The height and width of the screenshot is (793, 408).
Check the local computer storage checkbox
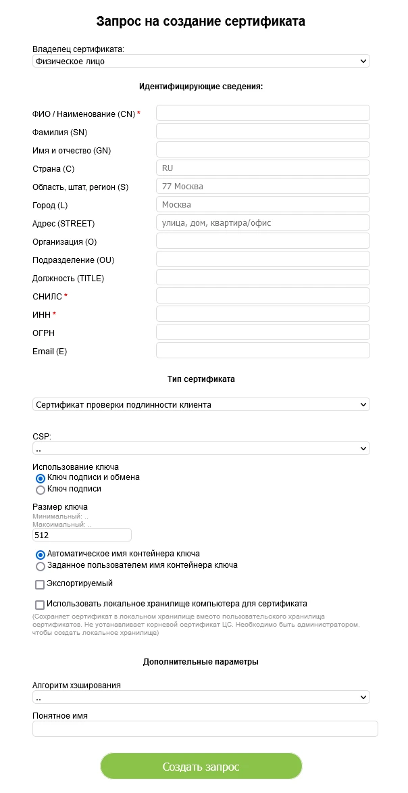40,604
